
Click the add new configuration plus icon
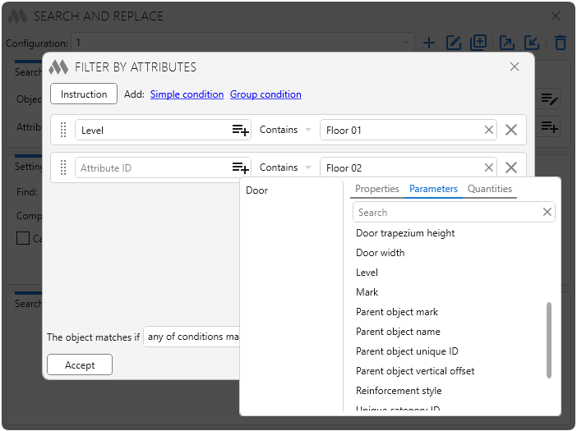429,43
